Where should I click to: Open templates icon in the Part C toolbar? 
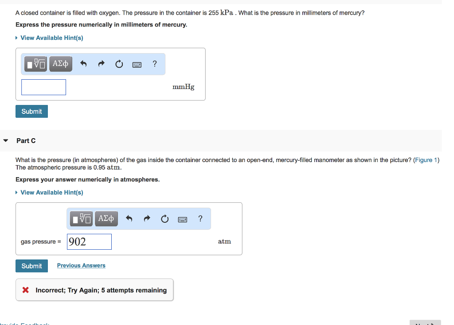coord(82,219)
